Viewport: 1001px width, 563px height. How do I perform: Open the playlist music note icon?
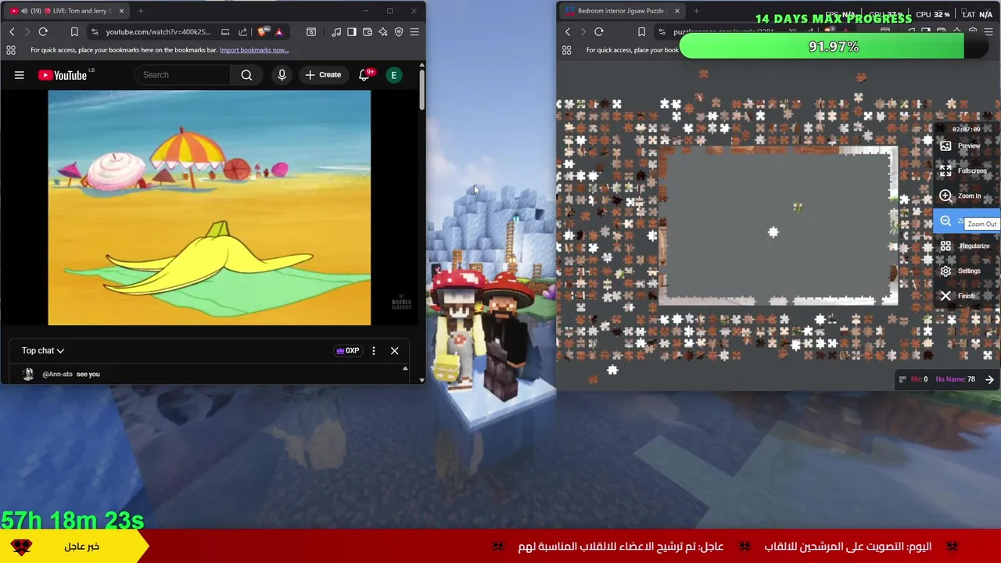click(336, 32)
